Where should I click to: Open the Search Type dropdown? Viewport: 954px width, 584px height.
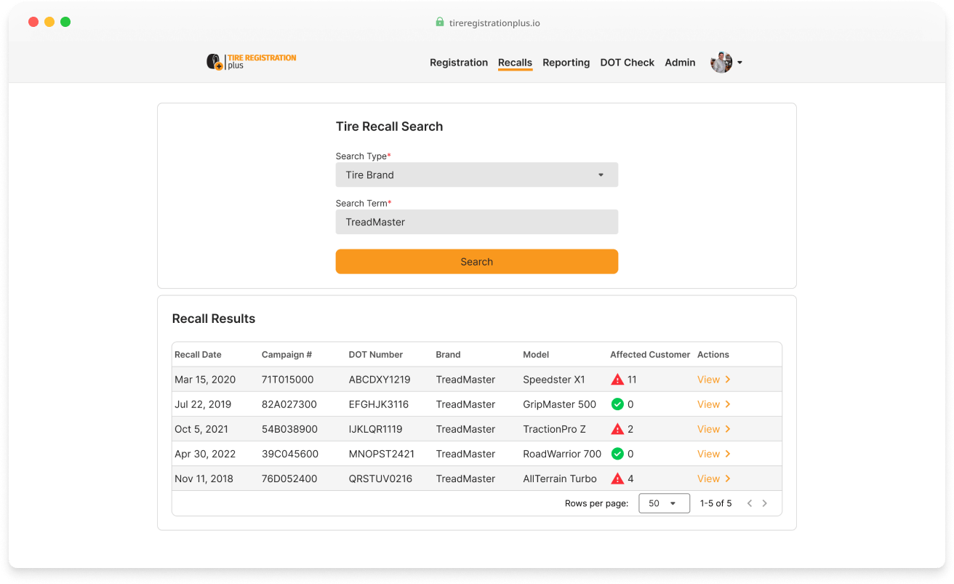click(476, 175)
